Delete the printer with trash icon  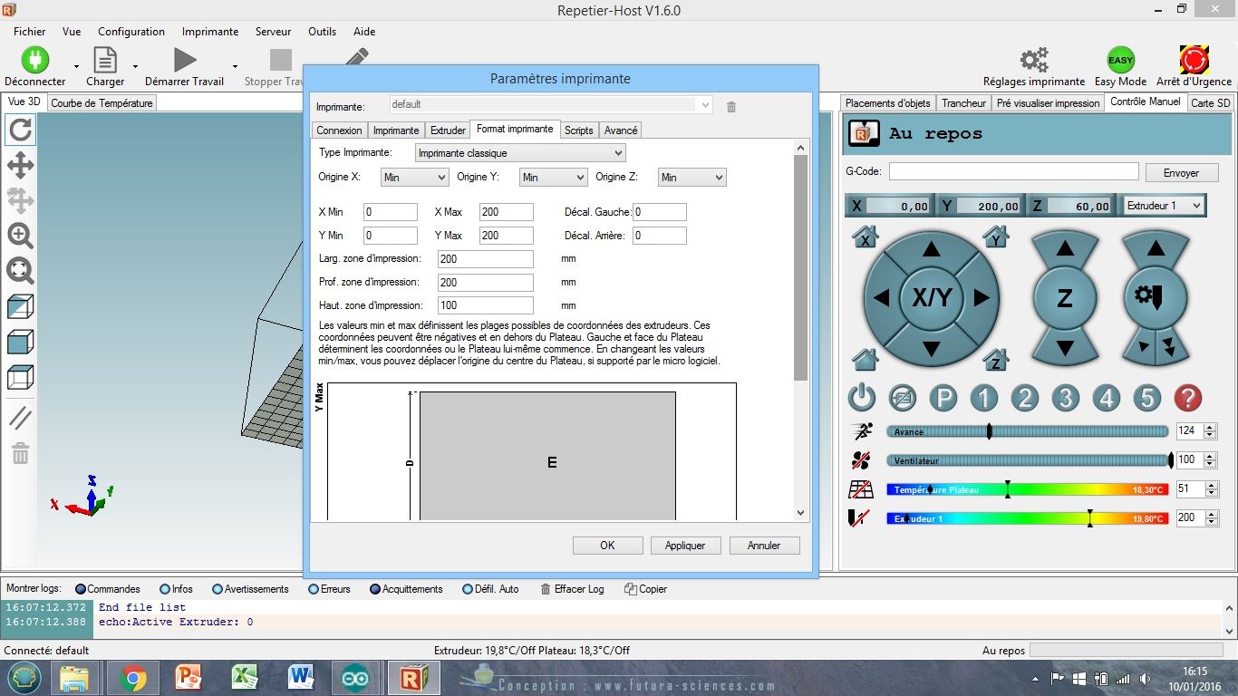tap(731, 107)
